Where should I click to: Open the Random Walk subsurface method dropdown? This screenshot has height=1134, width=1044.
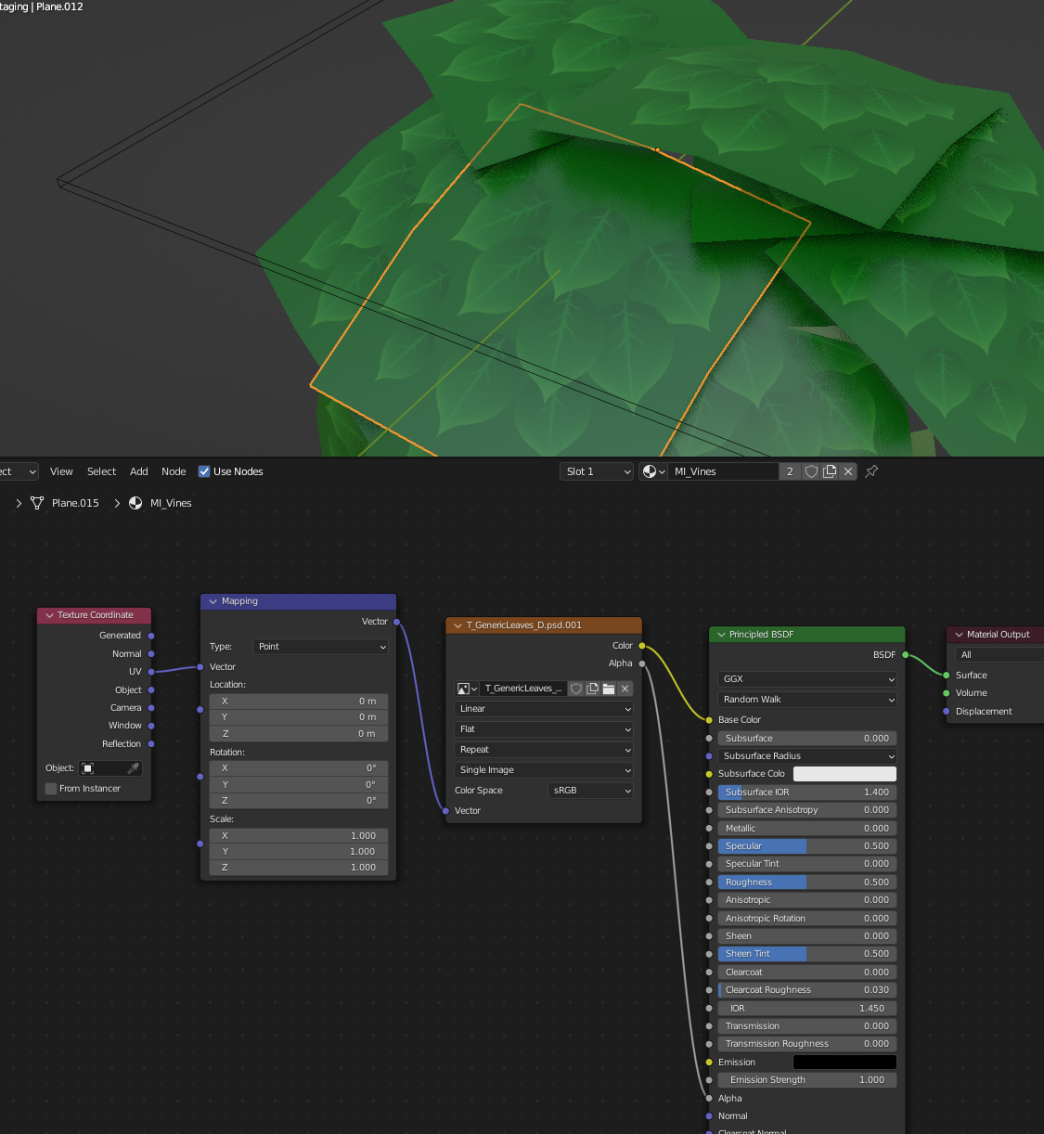[x=807, y=700]
